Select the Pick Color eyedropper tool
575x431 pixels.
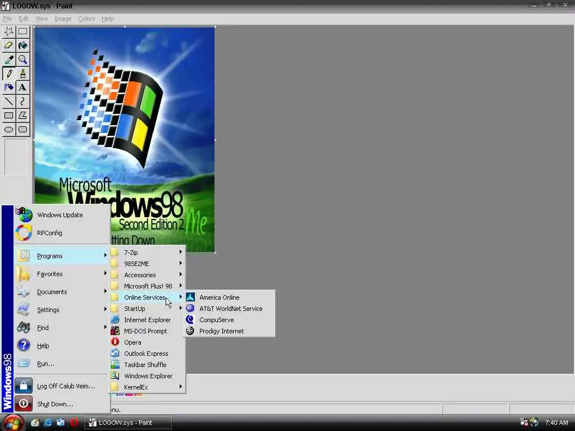(x=9, y=59)
